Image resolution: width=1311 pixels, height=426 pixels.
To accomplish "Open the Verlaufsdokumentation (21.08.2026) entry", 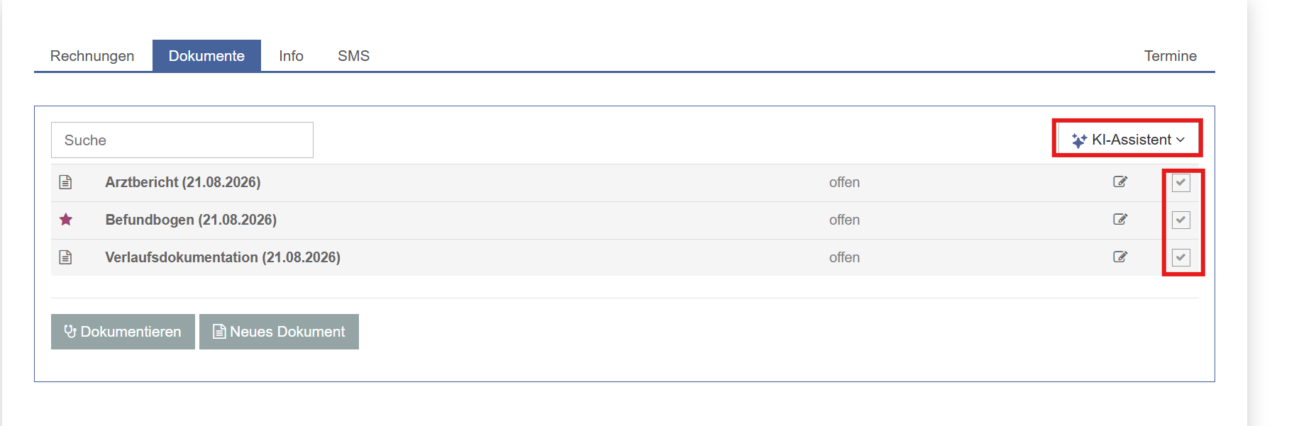I will click(223, 257).
